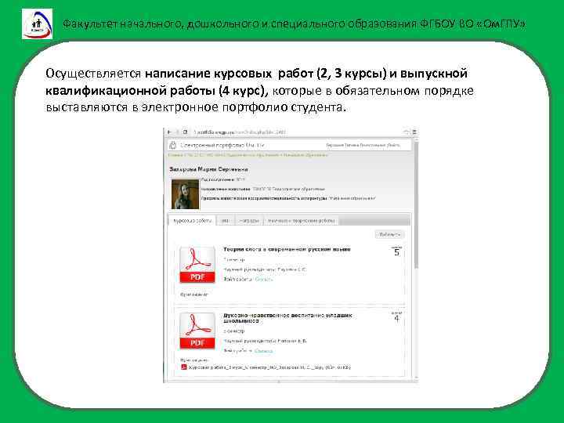Click the browser reload icon
The height and width of the screenshot is (423, 564).
(185, 132)
